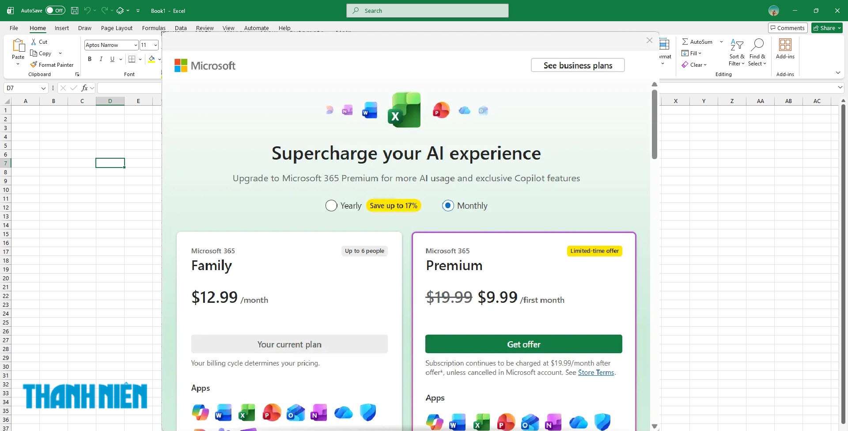Select the Yearly billing option
This screenshot has width=848, height=431.
pos(331,206)
